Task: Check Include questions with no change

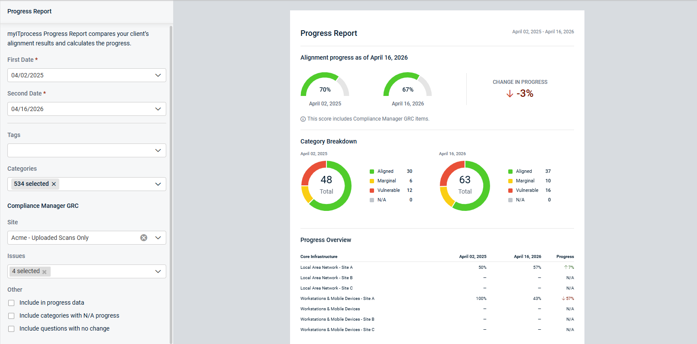Action: pos(11,329)
